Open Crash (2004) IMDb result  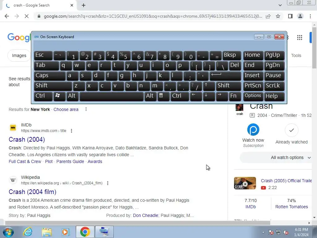27,139
